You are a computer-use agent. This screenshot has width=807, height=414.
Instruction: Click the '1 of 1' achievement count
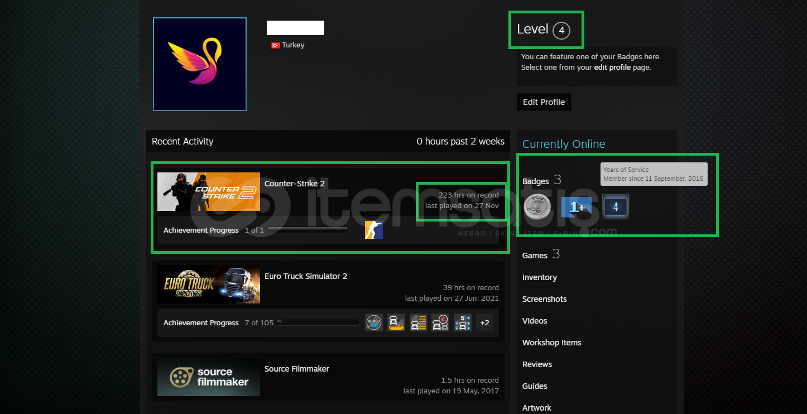point(254,230)
